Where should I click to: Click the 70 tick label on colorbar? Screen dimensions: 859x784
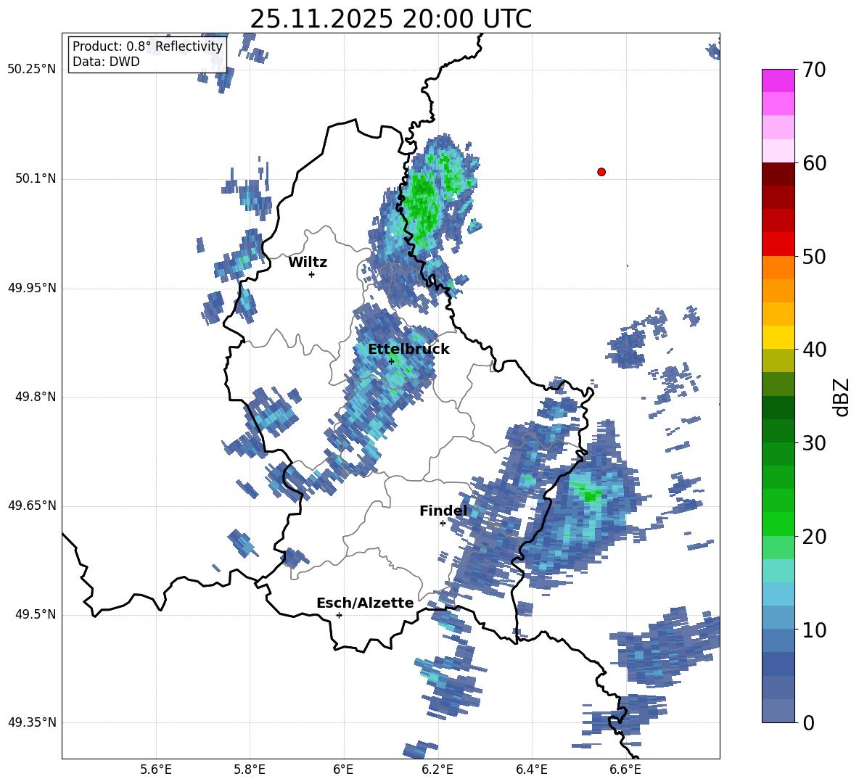815,70
